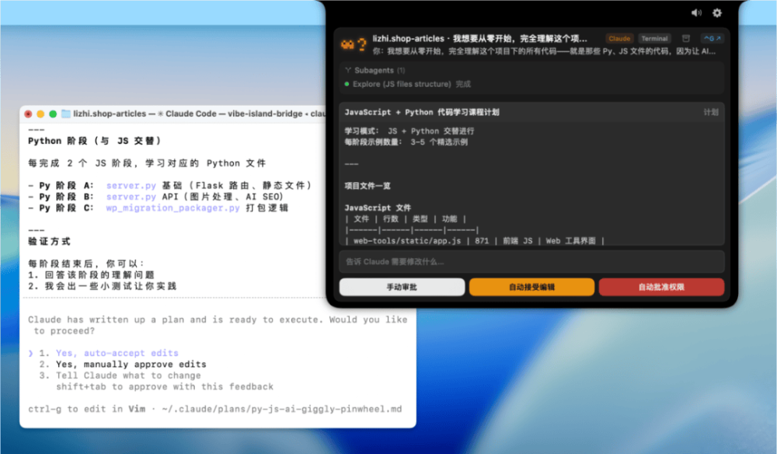The height and width of the screenshot is (454, 777).
Task: Click the folder icon in terminal title bar
Action: pos(66,114)
